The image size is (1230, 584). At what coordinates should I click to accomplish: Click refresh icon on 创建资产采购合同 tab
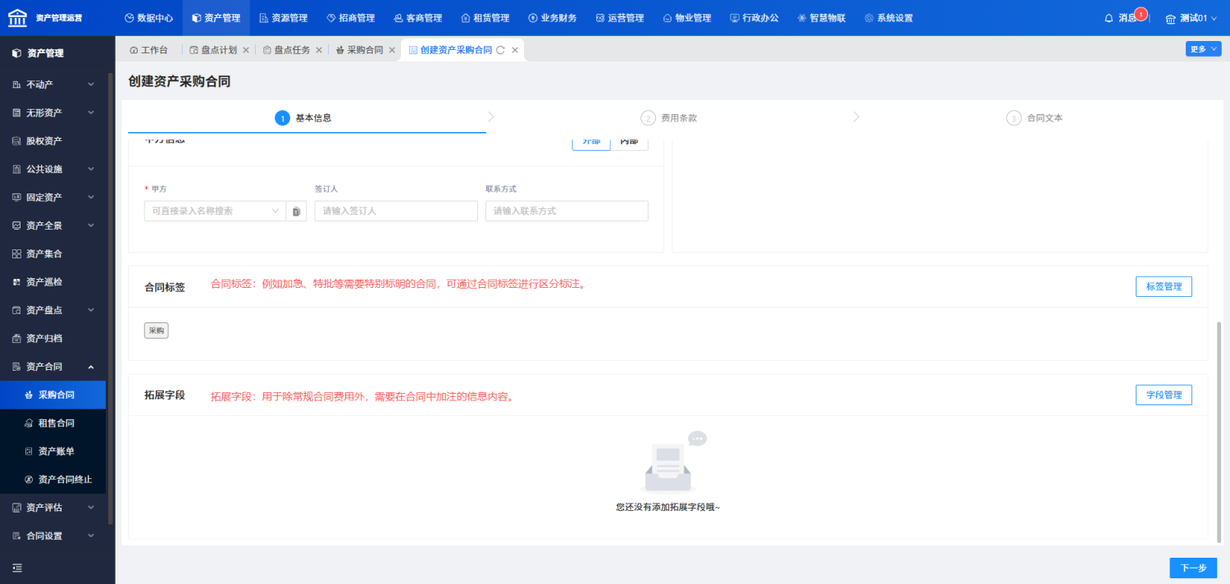(500, 50)
